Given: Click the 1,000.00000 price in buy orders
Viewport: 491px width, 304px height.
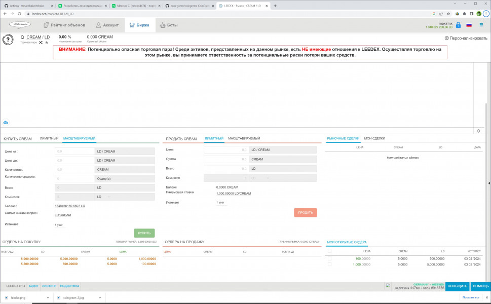Looking at the screenshot, I should 147,259.
